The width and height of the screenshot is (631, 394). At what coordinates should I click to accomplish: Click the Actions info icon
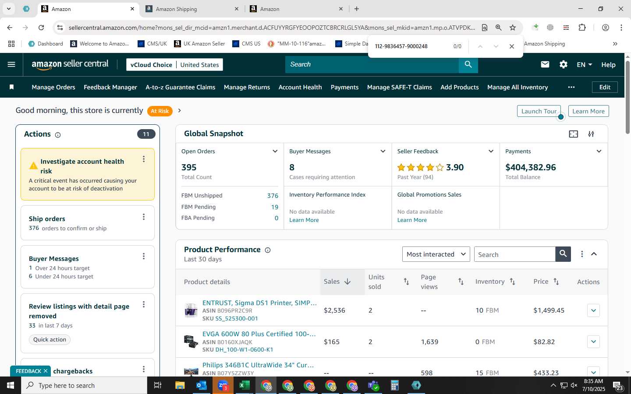[57, 135]
